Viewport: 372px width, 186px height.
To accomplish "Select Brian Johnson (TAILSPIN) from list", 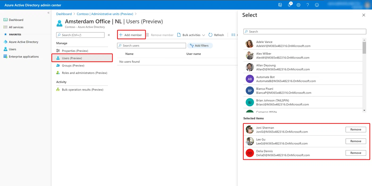I will 303,102.
